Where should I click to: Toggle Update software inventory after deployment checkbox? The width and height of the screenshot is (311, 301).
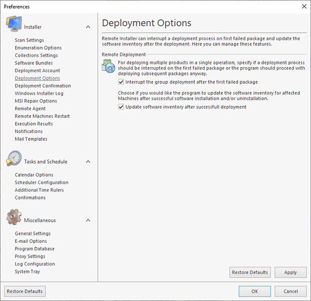(121, 107)
